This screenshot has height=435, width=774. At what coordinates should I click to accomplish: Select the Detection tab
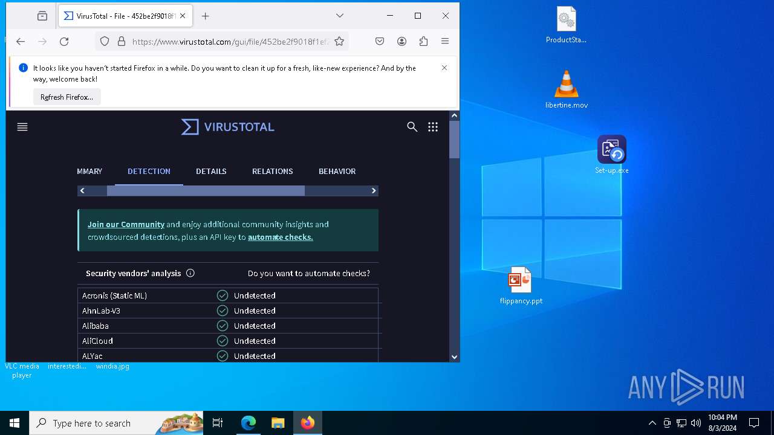tap(149, 172)
